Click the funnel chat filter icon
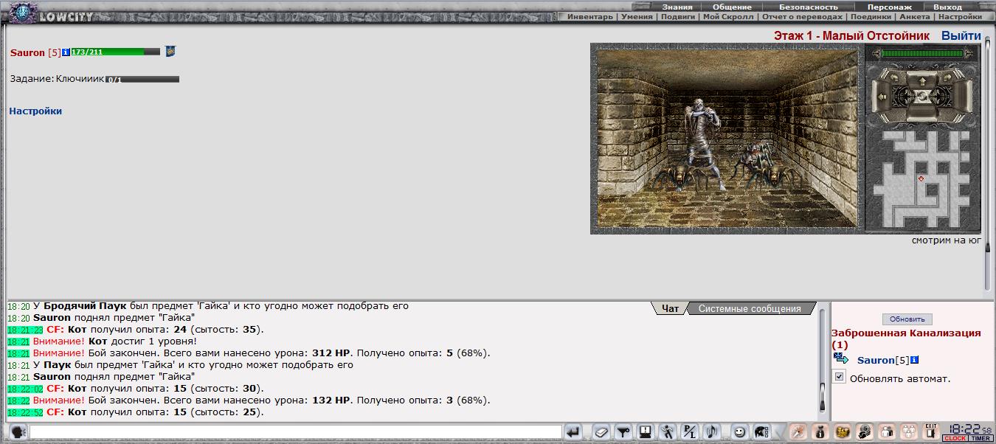Screen dimensions: 996x444 [623, 432]
